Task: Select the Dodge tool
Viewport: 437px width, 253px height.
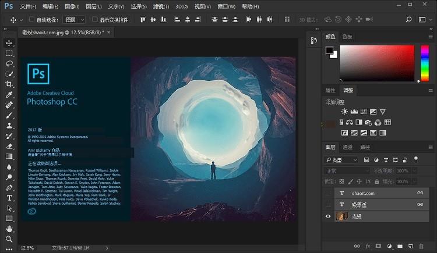Action: [9, 177]
